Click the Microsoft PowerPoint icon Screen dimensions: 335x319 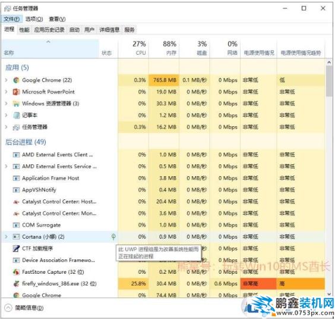click(x=16, y=92)
